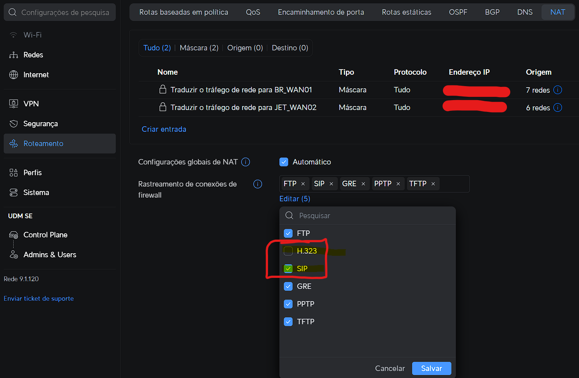The width and height of the screenshot is (579, 378).
Task: Show info for Rastreamento de conexões de firewall
Action: coord(258,184)
